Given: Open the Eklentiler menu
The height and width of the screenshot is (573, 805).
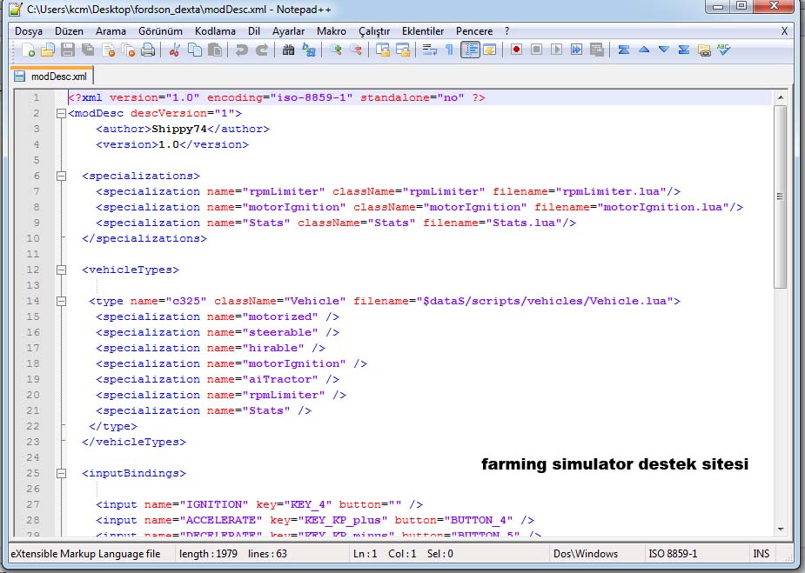Looking at the screenshot, I should coord(423,31).
